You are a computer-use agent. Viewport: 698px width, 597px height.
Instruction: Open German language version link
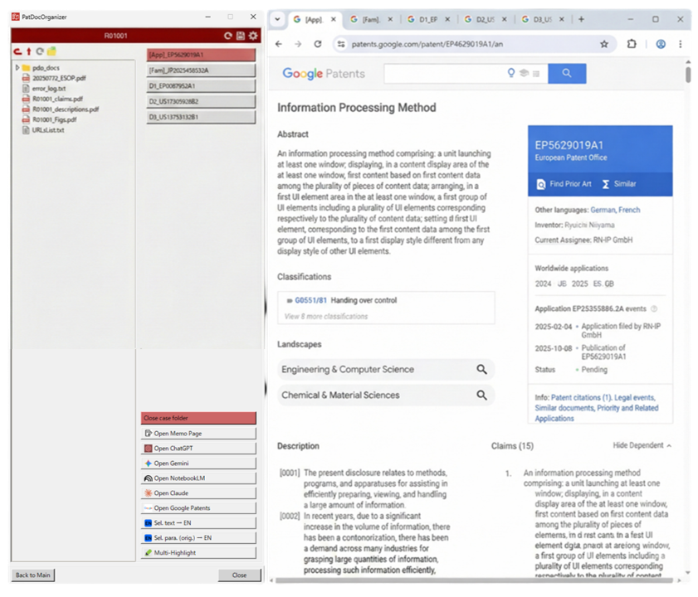(x=603, y=210)
